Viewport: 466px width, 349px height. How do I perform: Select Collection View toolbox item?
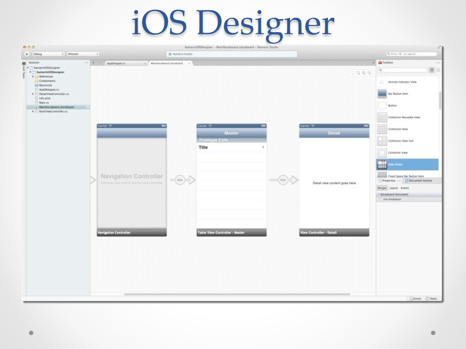tap(408, 129)
